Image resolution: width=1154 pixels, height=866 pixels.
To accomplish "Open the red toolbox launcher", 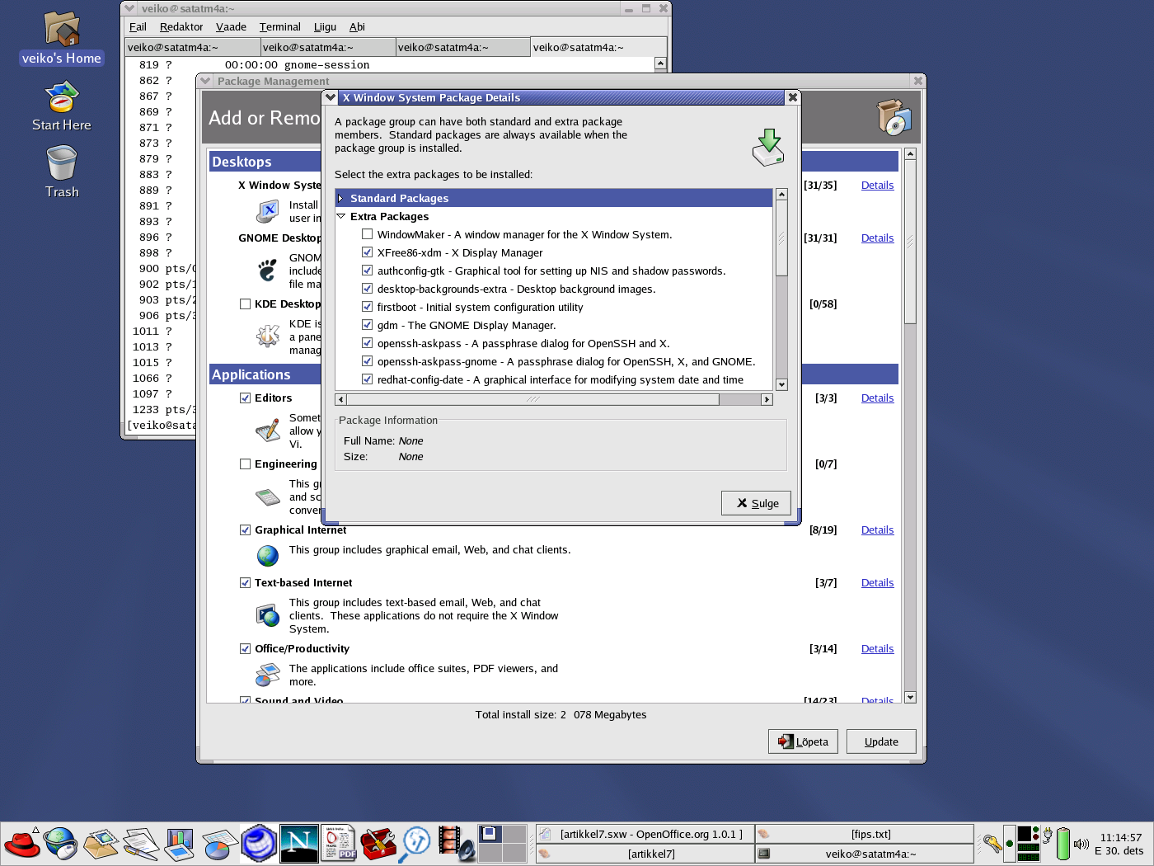I will coord(378,844).
